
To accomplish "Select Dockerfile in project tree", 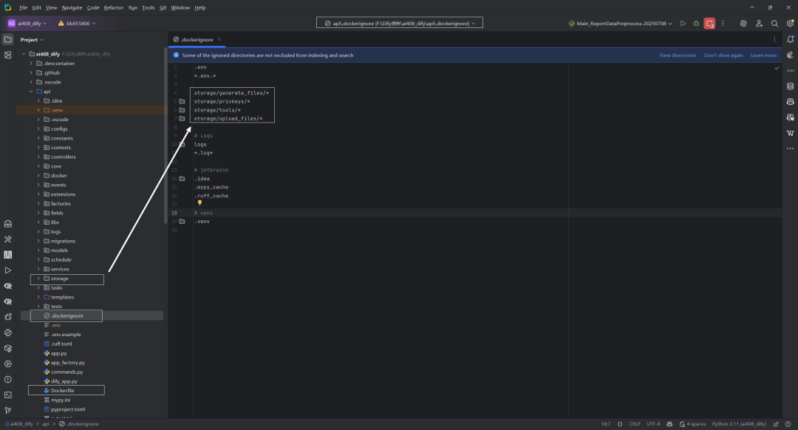I will click(x=62, y=391).
